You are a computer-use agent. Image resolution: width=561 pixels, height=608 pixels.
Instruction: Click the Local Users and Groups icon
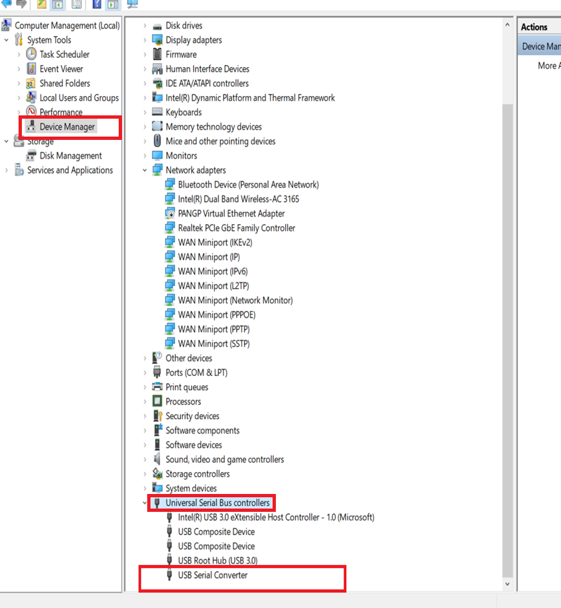coord(31,98)
